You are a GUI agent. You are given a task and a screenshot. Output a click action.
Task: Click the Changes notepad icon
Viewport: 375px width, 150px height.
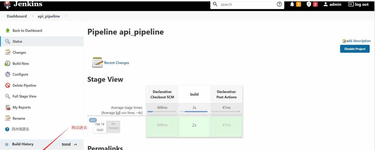click(8, 53)
